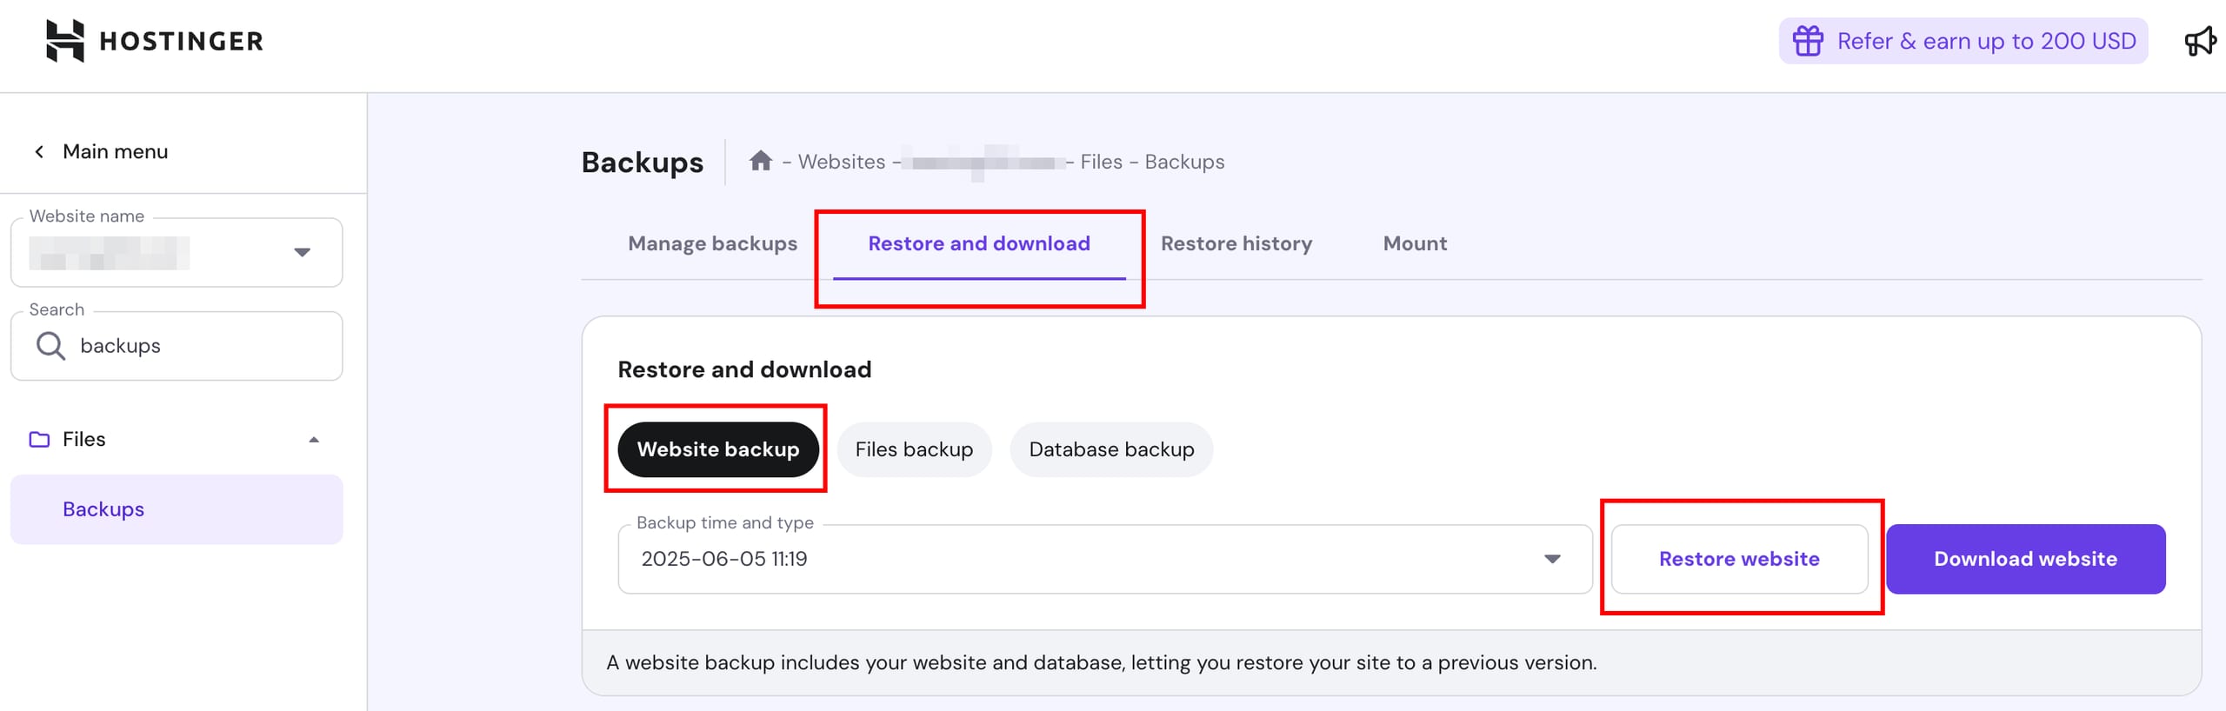
Task: Switch to Files backup option
Action: click(x=913, y=449)
